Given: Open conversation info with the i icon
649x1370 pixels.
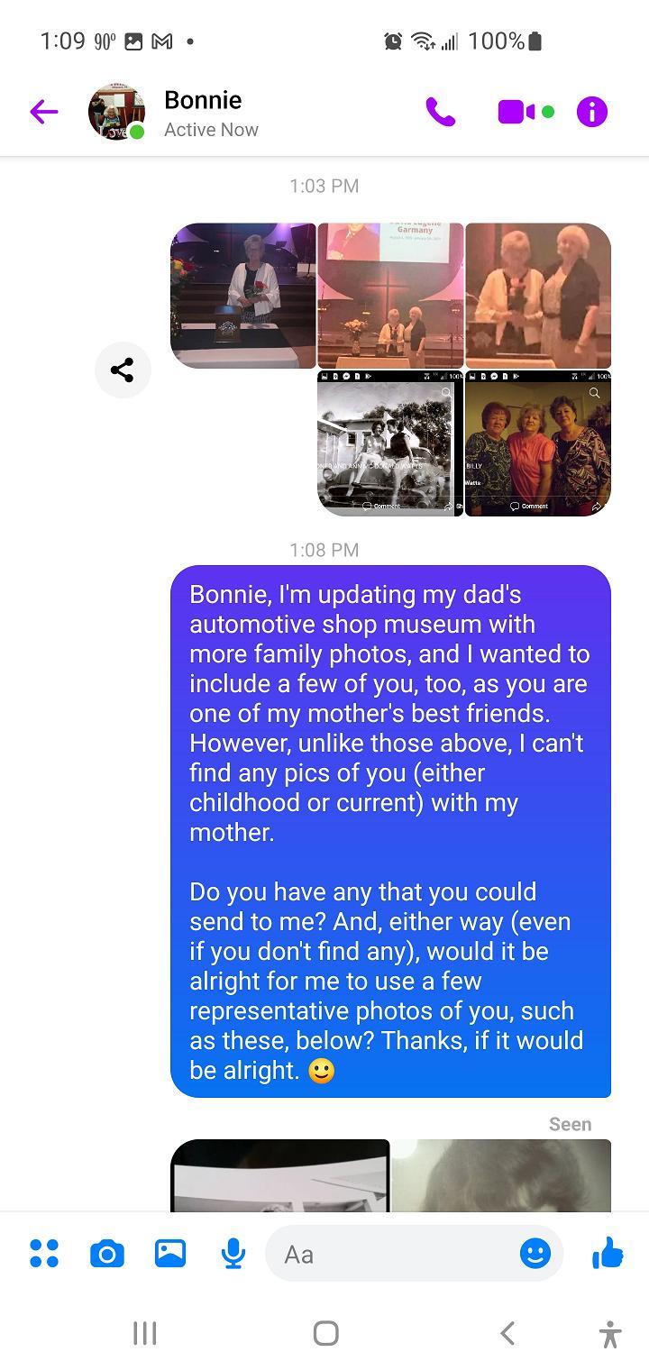Looking at the screenshot, I should [x=592, y=112].
